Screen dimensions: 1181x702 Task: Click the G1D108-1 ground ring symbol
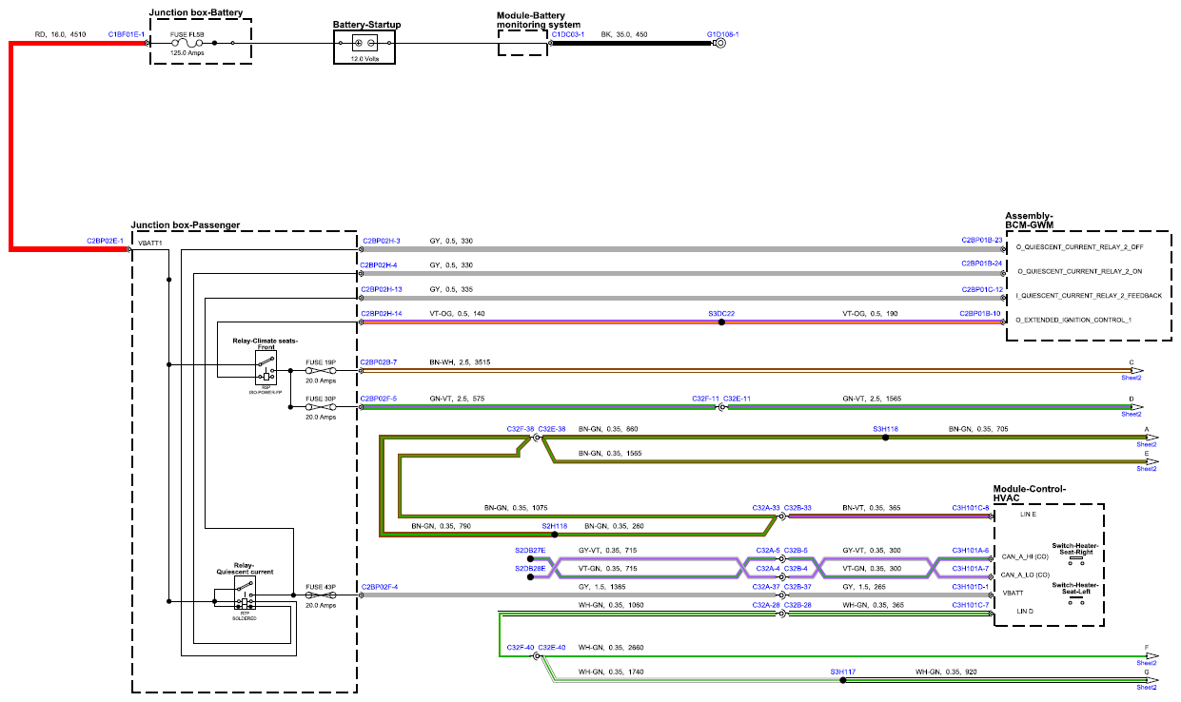pos(720,43)
